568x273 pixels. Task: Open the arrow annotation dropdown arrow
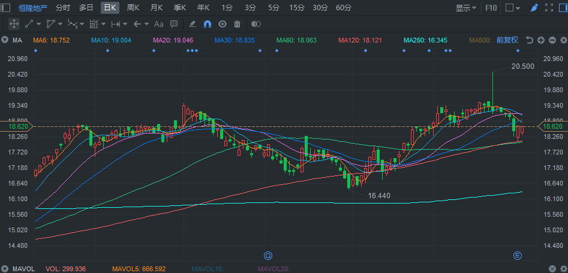click(147, 24)
